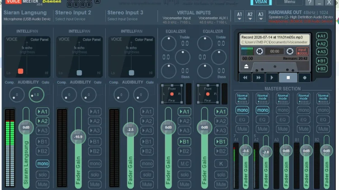Change Normal mode on master B1 bus

(x=303, y=99)
